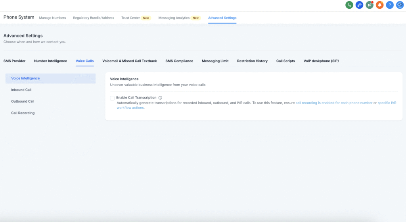
Task: Enable the Call Transcription checkbox
Action: pos(113,98)
